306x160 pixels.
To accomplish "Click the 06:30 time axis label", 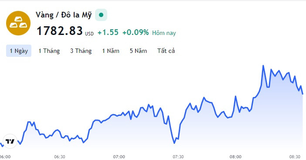I will pos(60,157).
